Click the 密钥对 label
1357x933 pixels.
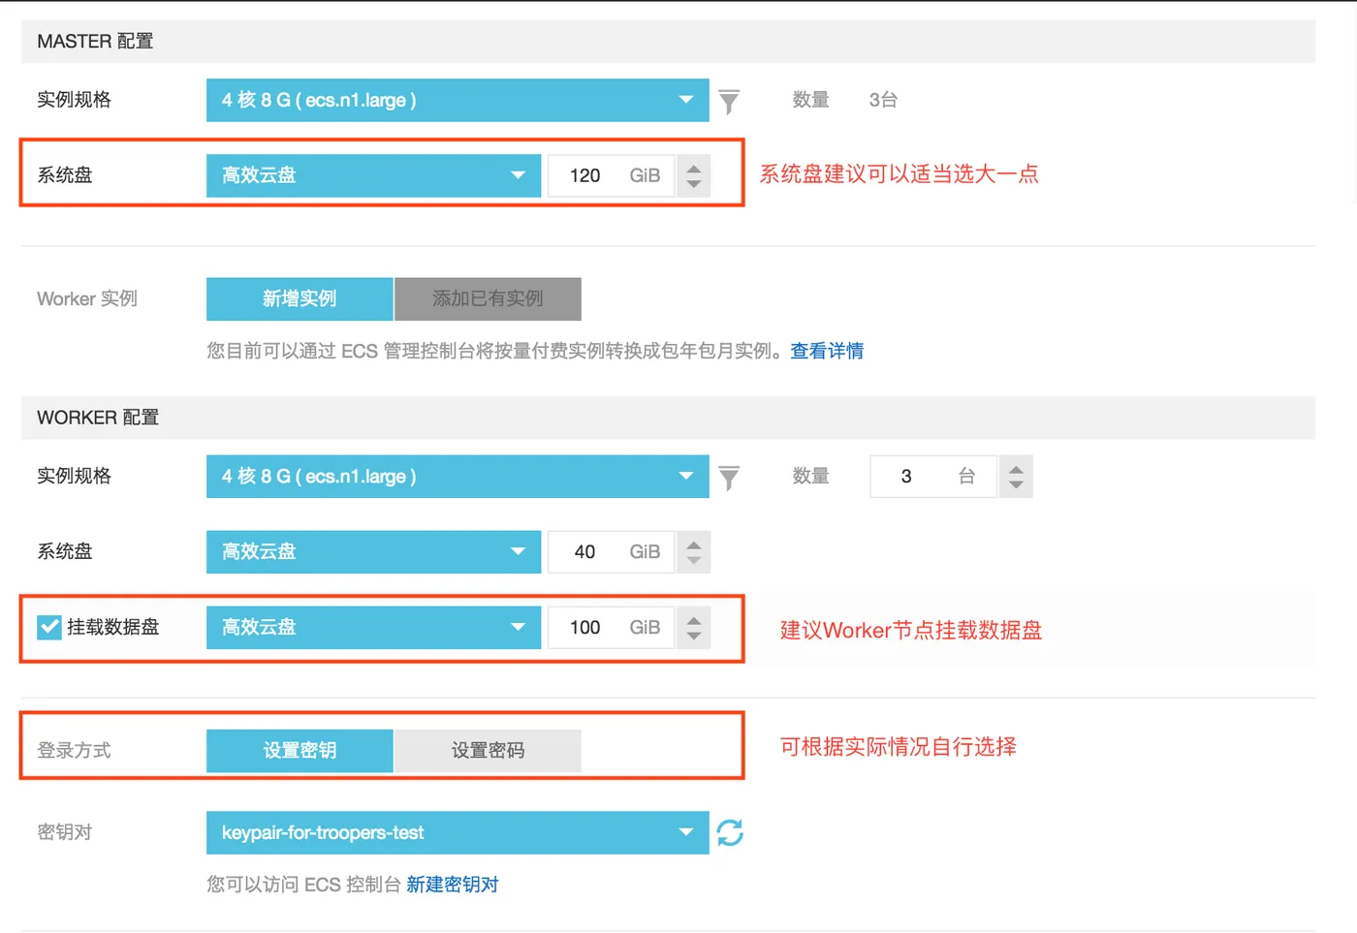coord(64,832)
